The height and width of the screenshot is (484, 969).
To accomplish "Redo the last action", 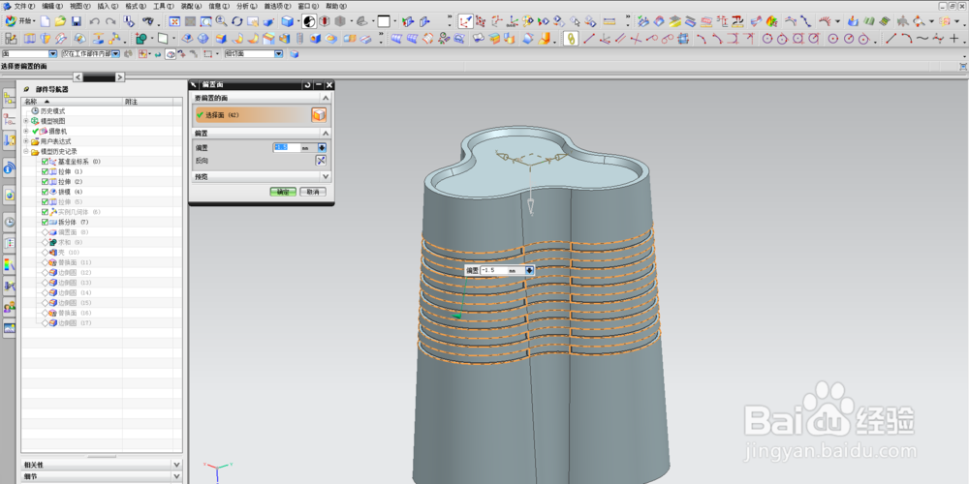I will click(110, 21).
